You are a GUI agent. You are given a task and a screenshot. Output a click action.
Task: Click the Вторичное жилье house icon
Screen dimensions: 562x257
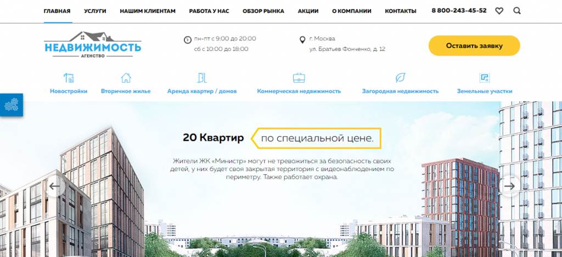point(126,77)
